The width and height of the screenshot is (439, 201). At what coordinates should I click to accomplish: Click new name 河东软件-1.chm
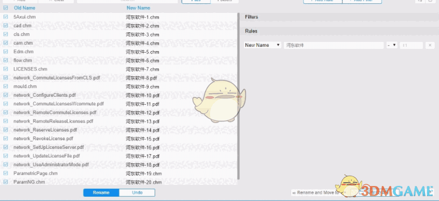(142, 17)
